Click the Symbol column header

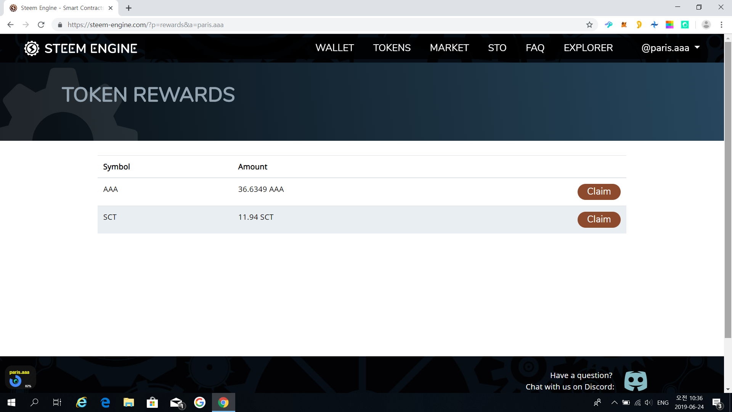coord(116,167)
